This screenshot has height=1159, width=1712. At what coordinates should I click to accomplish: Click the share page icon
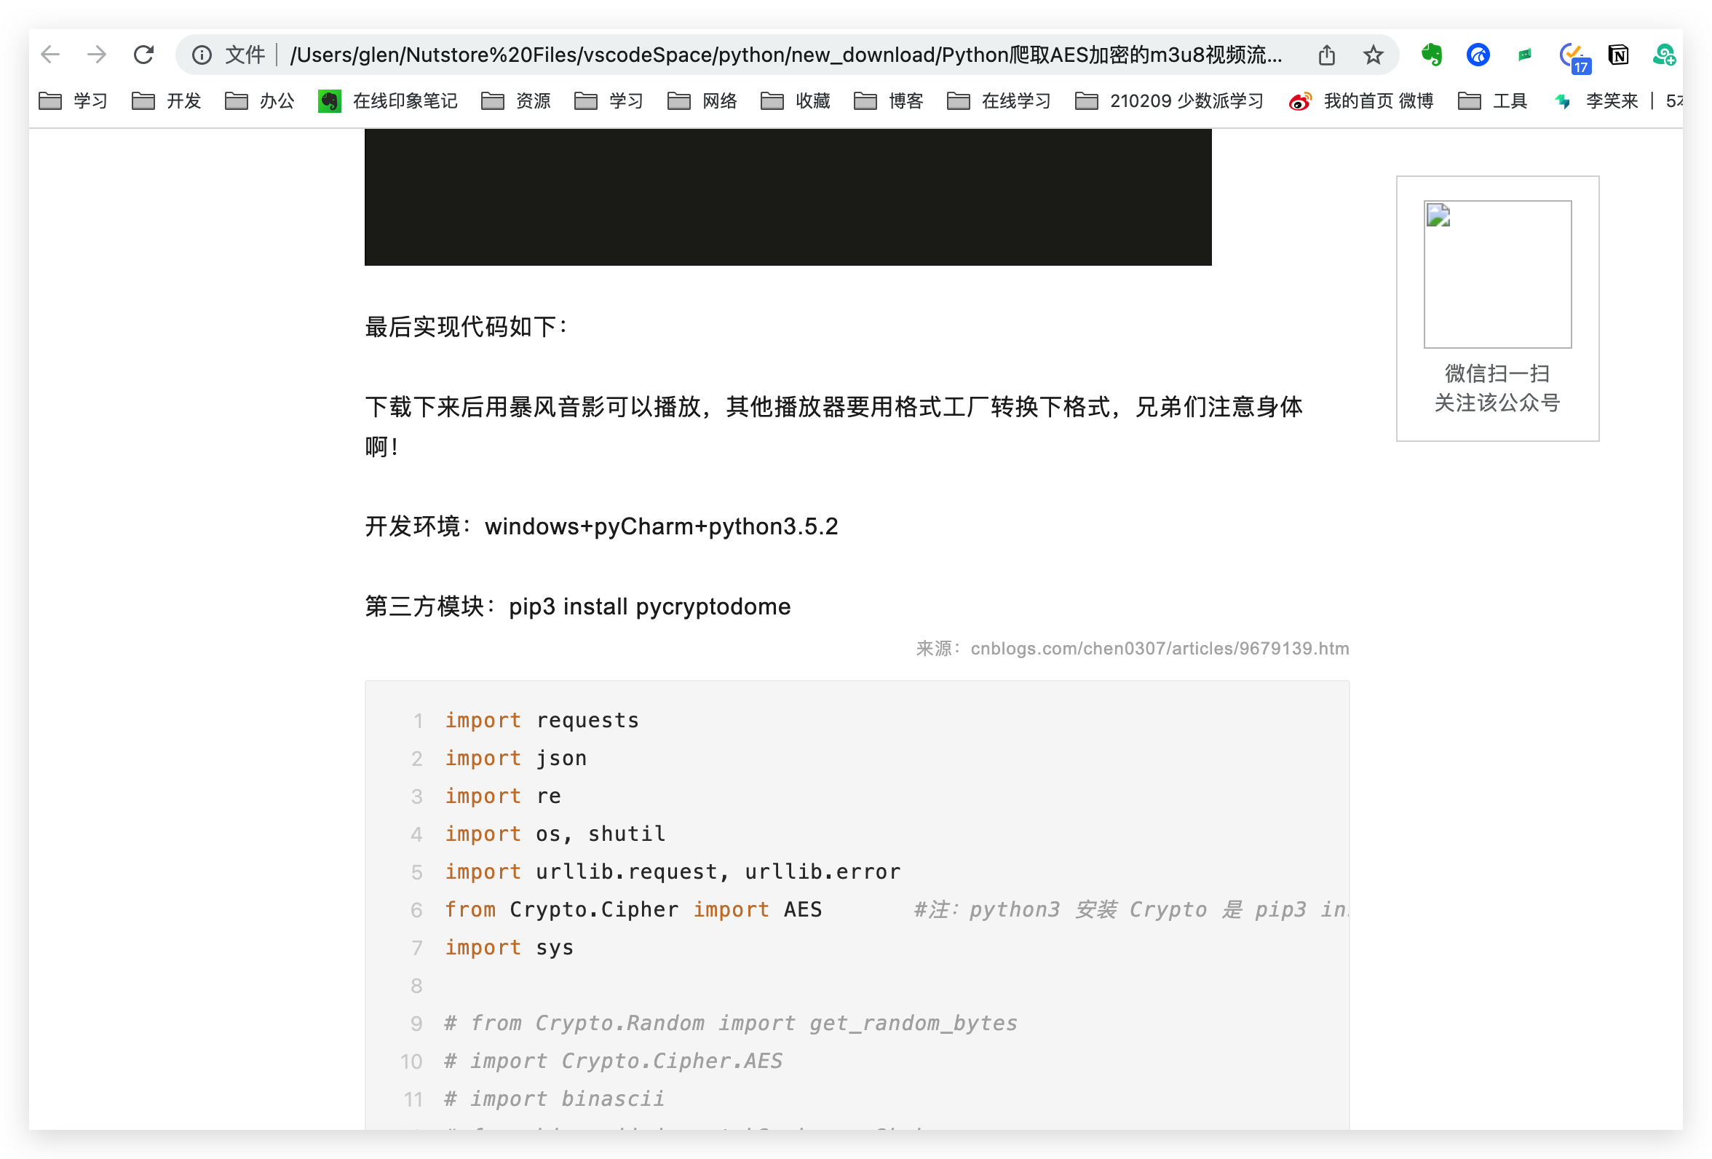click(1327, 55)
